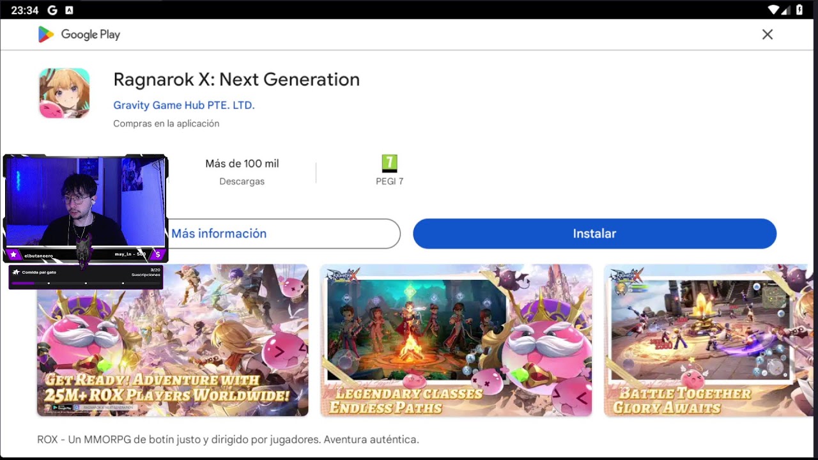Click the Google G status bar icon
Screen dimensions: 818x460
[52, 10]
